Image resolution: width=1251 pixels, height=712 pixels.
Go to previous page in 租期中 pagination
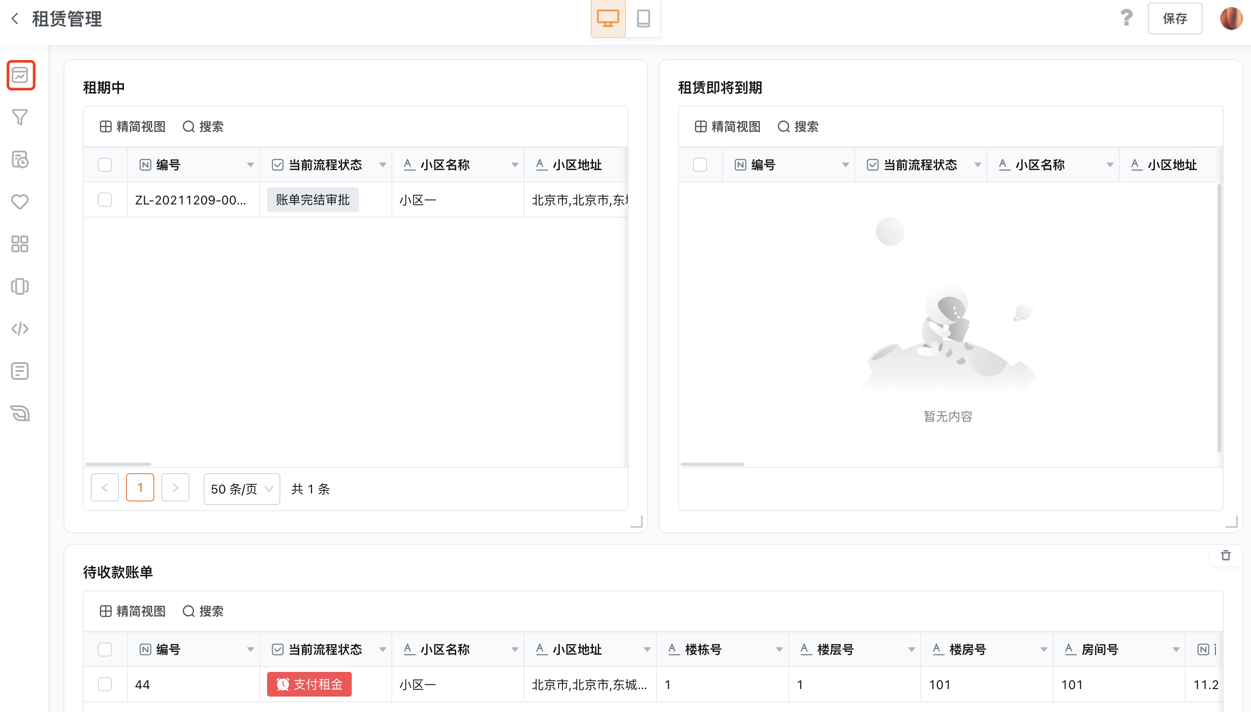[x=105, y=488]
